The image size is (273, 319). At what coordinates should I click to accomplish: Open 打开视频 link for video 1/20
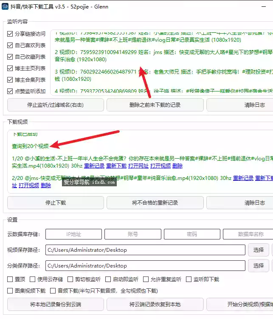click(x=160, y=166)
